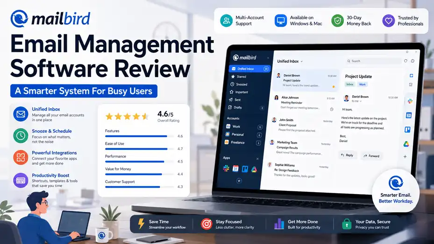This screenshot has width=434, height=244.
Task: Click the star rating row
Action: [127, 117]
